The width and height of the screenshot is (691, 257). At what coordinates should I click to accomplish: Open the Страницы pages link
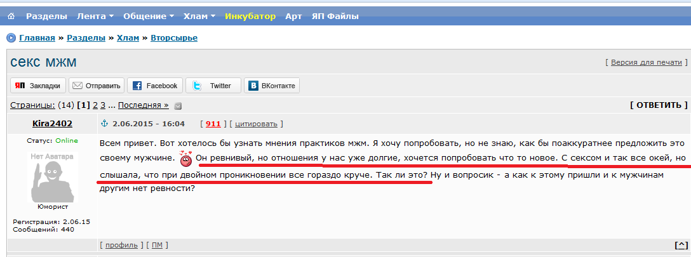pos(32,105)
